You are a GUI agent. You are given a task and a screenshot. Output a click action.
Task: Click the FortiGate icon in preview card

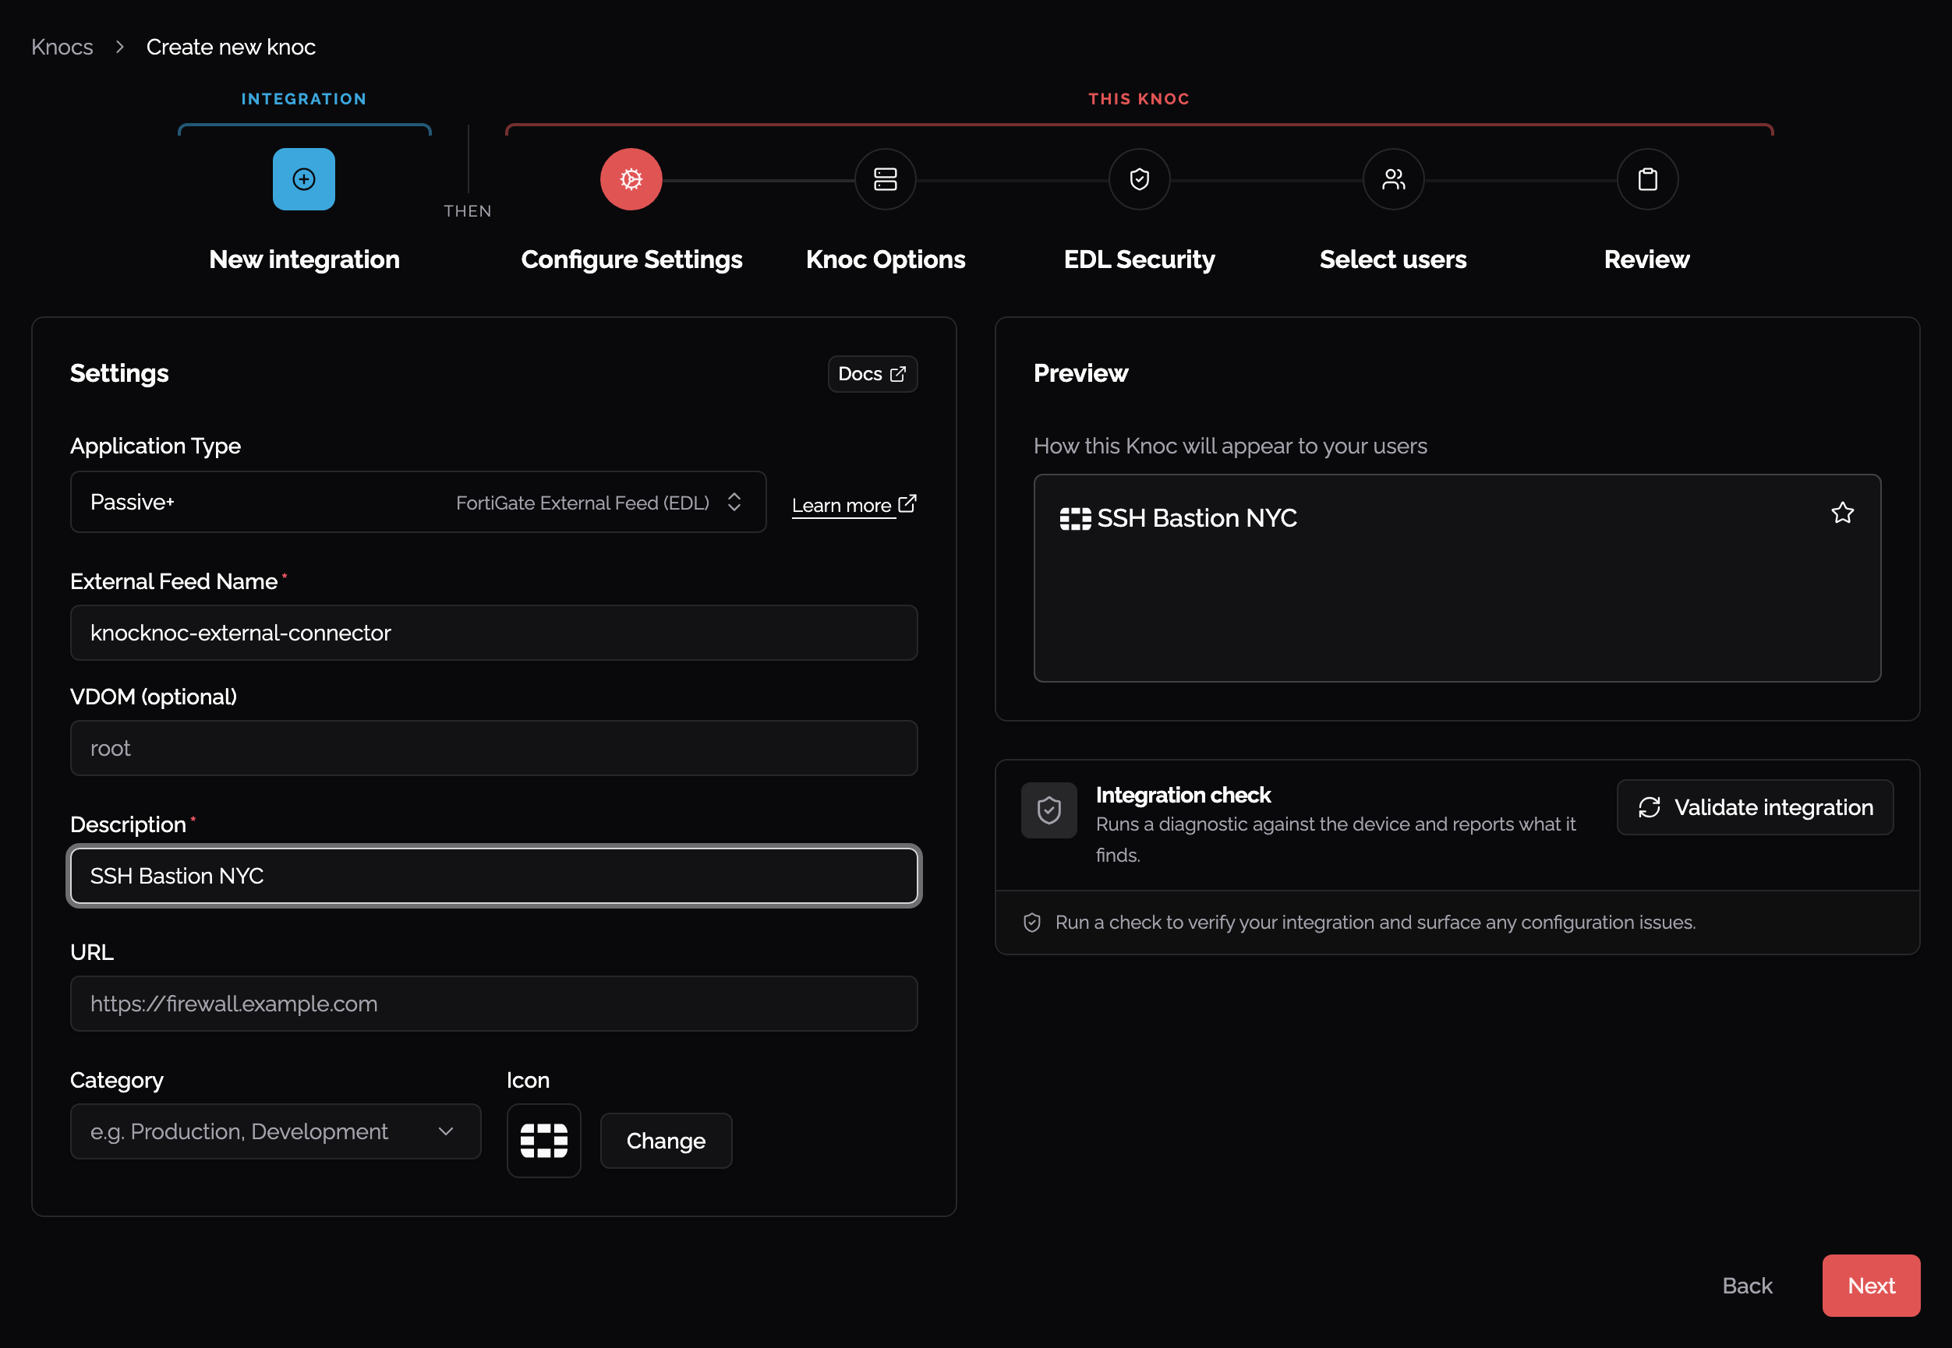1075,519
